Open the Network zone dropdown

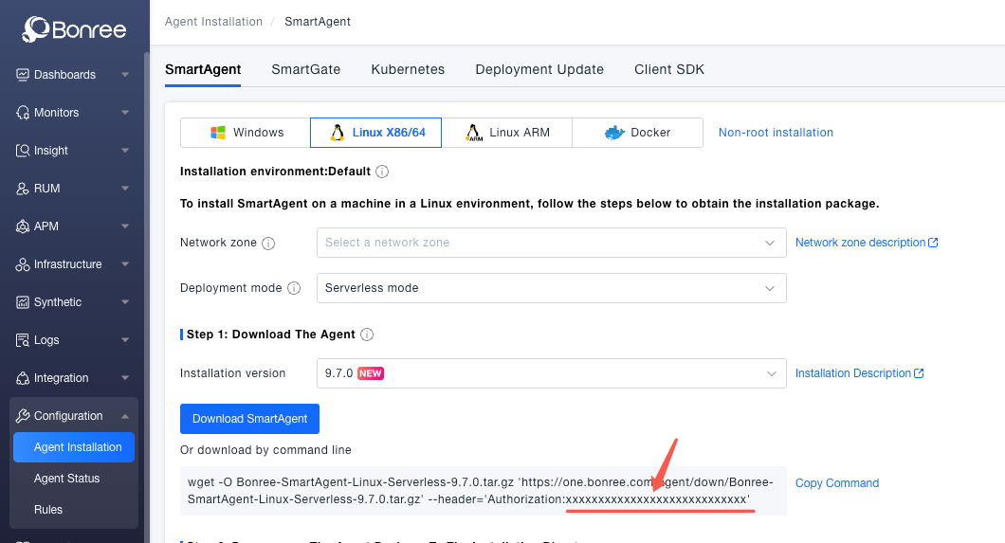pyautogui.click(x=551, y=243)
